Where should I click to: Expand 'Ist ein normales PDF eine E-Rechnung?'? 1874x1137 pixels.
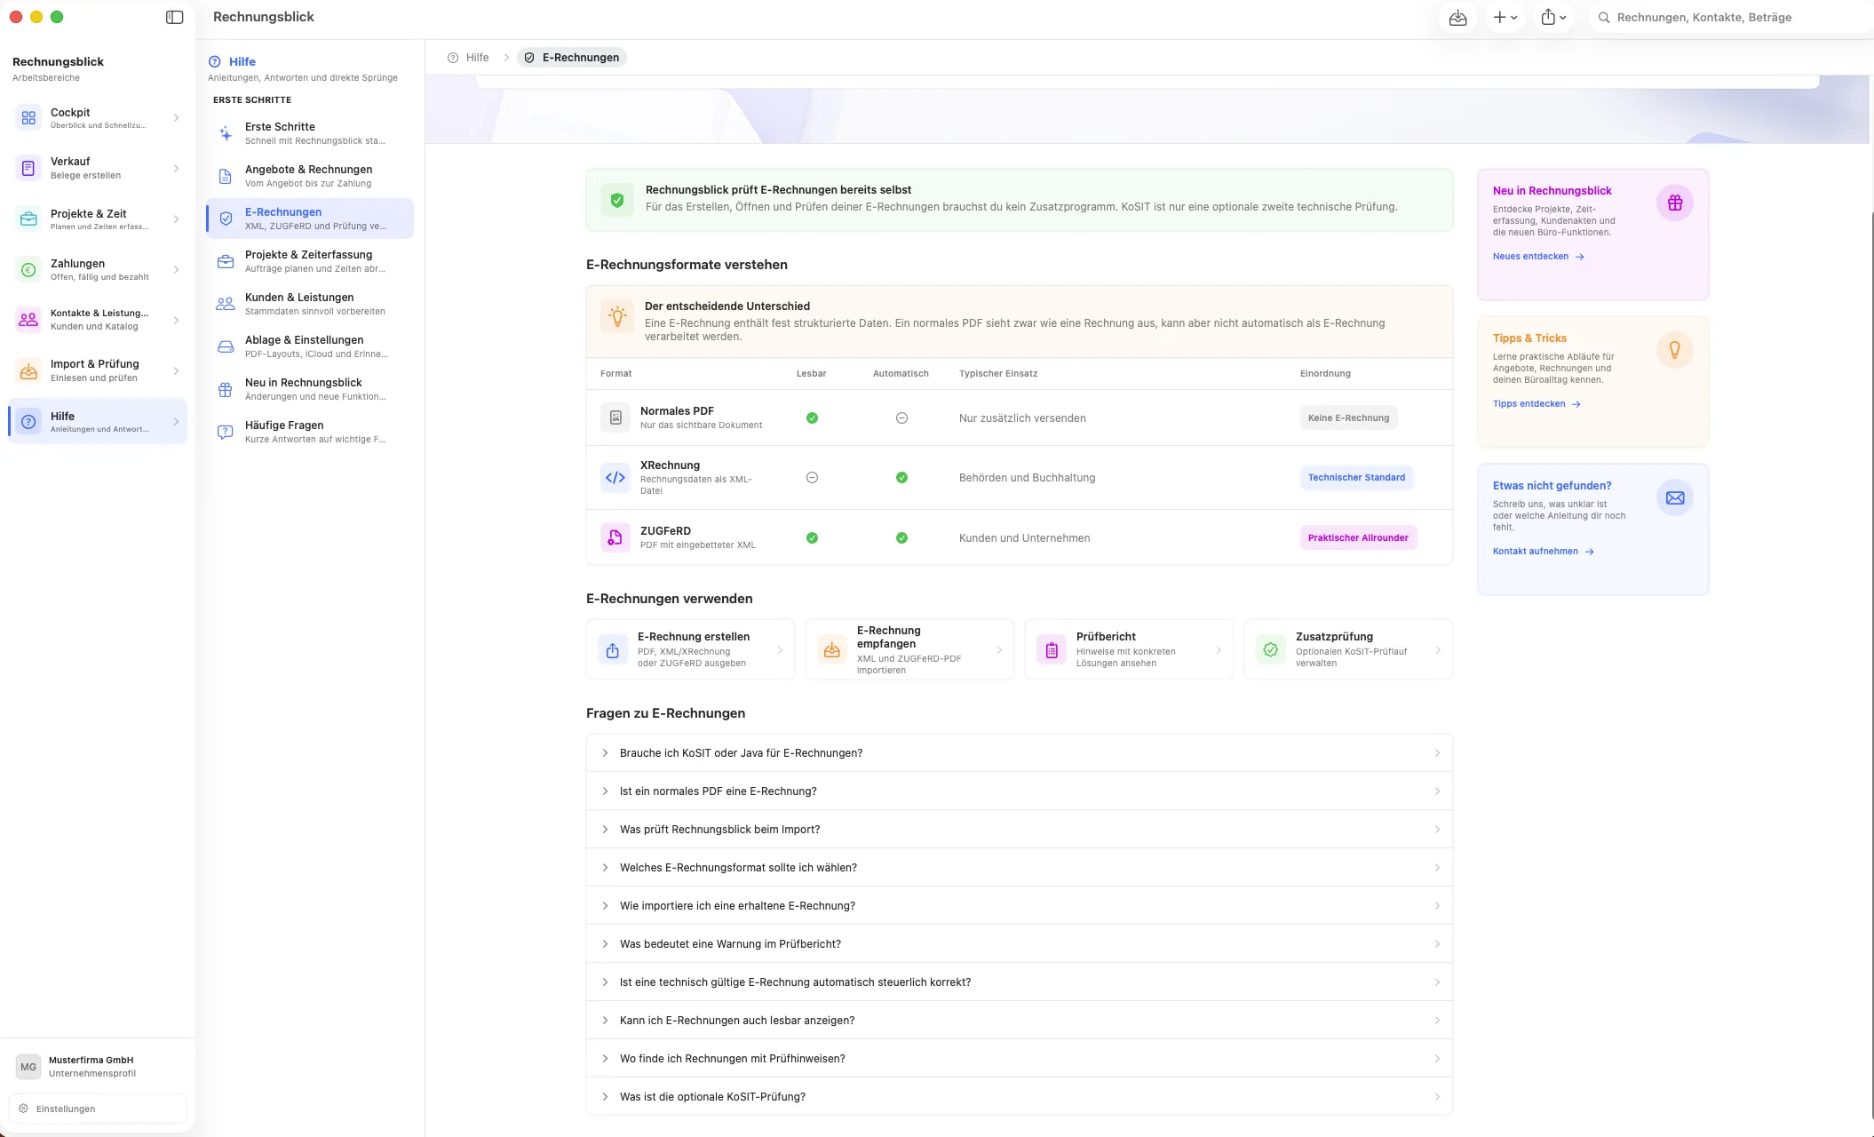pos(1019,791)
